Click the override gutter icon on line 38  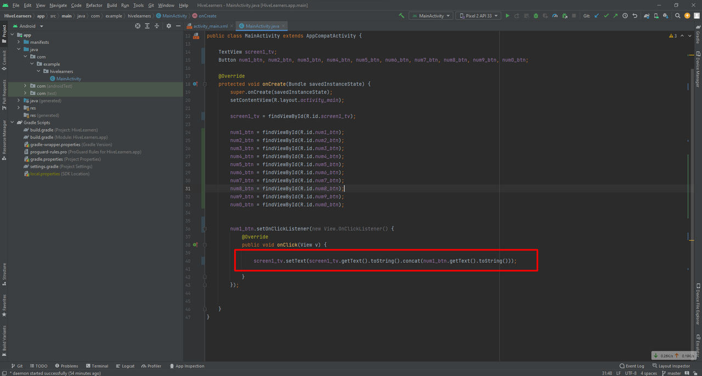coord(195,244)
